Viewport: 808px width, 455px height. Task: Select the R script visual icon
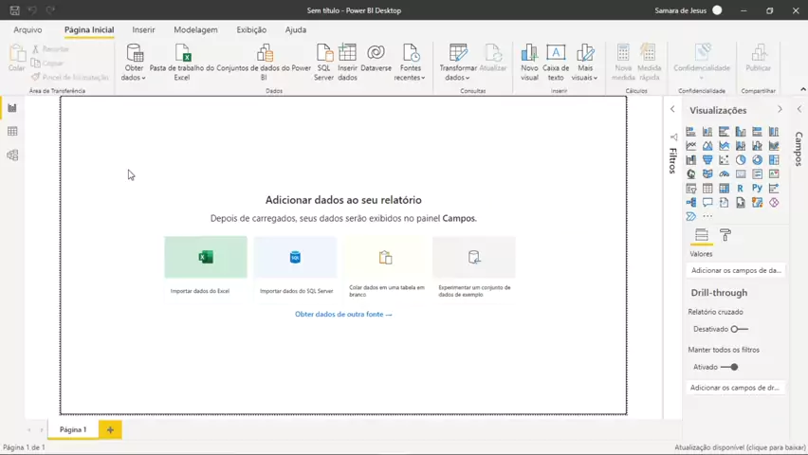(741, 188)
